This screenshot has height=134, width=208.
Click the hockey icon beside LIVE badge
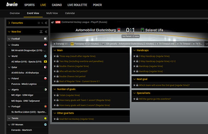pos(53,22)
